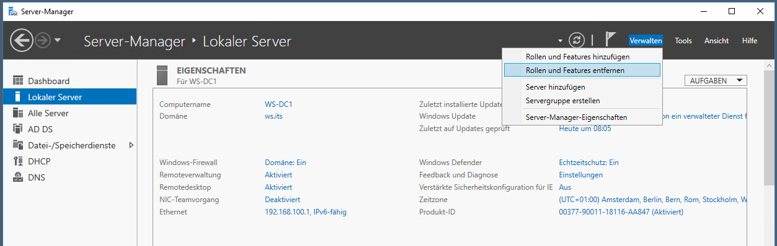Open Windows-Firewall Domäne: Ein link
This screenshot has height=246, width=777.
click(285, 163)
